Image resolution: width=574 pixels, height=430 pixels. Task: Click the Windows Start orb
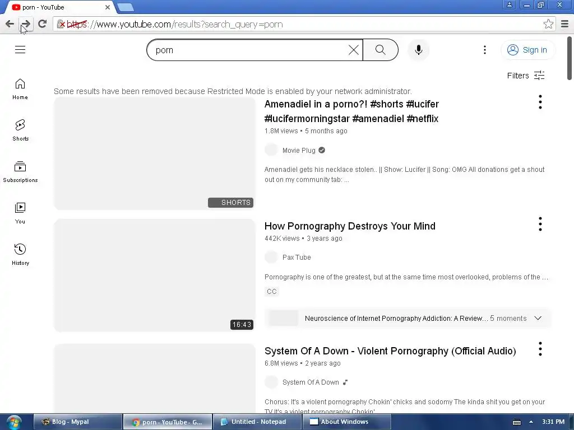(14, 422)
